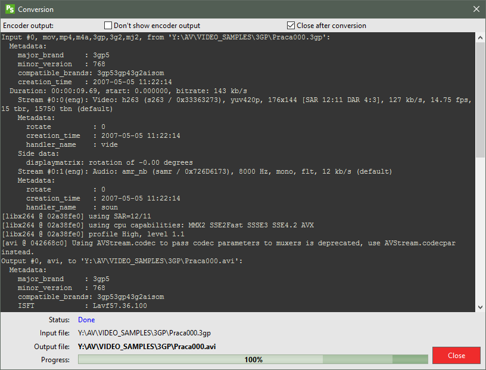
Task: Click the 'ISFT : Lavf57.36.100' line
Action: pyautogui.click(x=82, y=306)
